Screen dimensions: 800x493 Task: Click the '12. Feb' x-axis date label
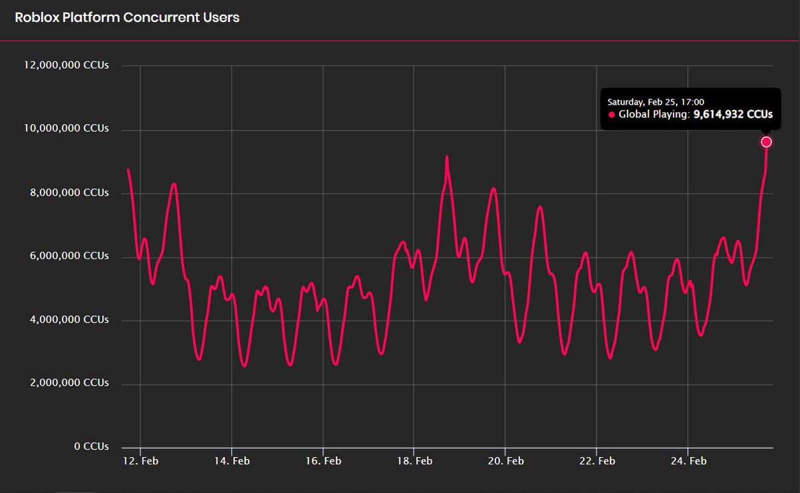point(141,461)
